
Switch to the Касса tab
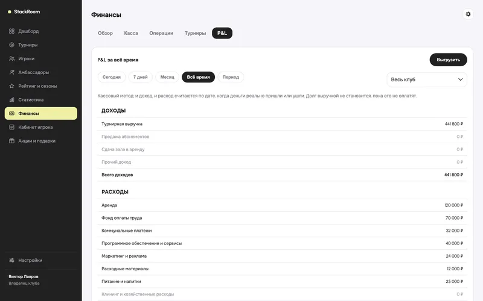[131, 33]
